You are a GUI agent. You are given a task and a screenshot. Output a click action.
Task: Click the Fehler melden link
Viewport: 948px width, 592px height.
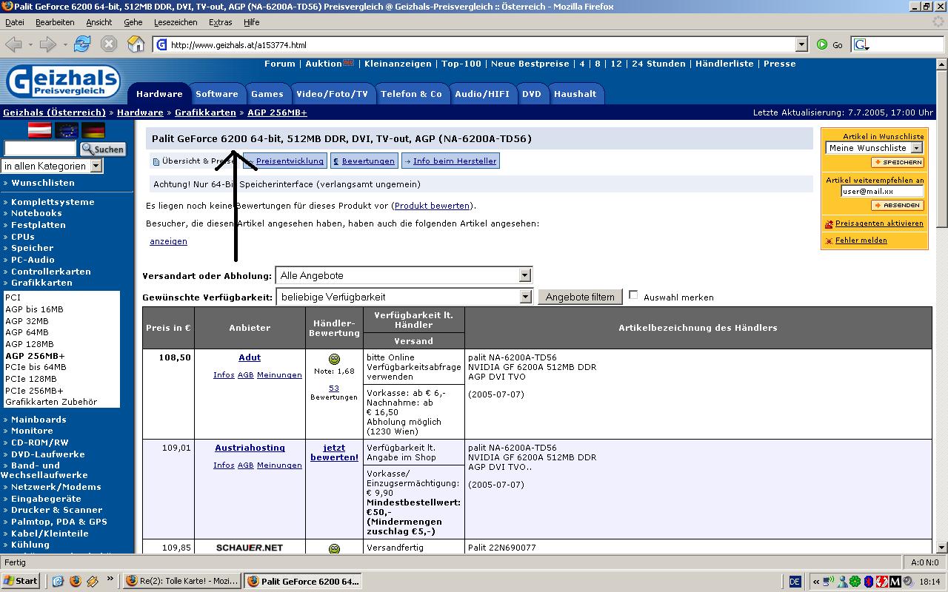pos(861,240)
